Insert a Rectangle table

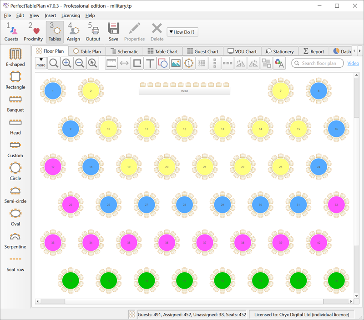point(15,80)
